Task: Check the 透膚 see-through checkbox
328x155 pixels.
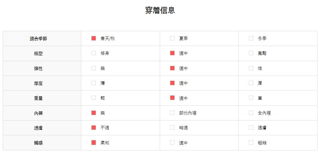Action: tap(251, 128)
